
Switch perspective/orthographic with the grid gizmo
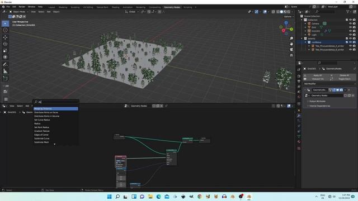pos(291,55)
